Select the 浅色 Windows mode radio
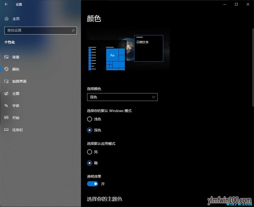The height and width of the screenshot is (207, 254). [x=90, y=119]
